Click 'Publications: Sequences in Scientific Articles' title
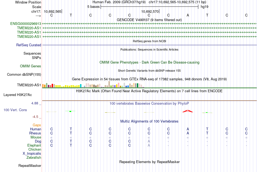The height and width of the screenshot is (172, 257). (x=149, y=49)
